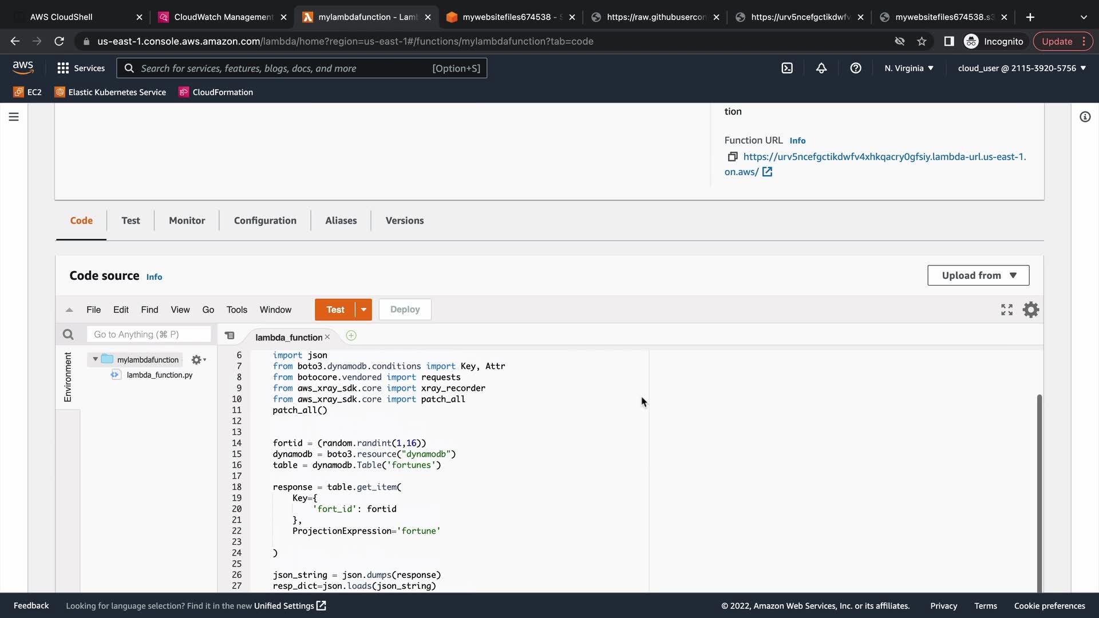
Task: Focus the Go to Anything field
Action: point(149,335)
